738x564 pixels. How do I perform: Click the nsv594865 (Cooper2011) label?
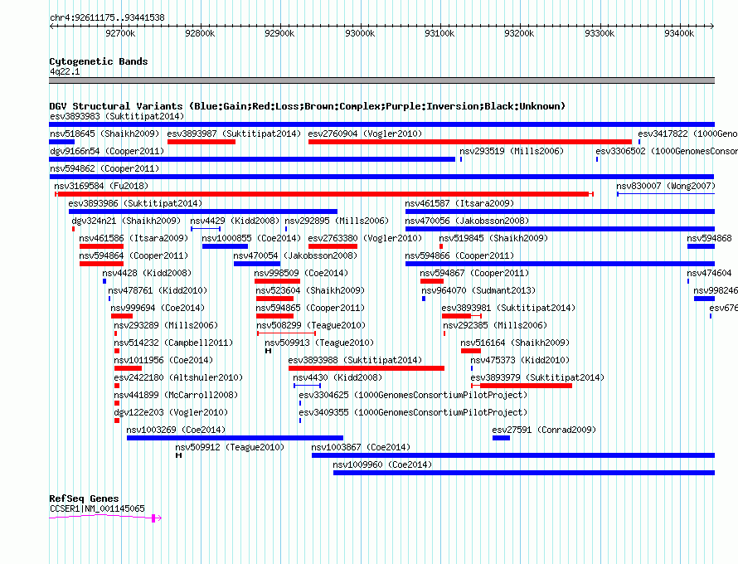click(x=311, y=308)
